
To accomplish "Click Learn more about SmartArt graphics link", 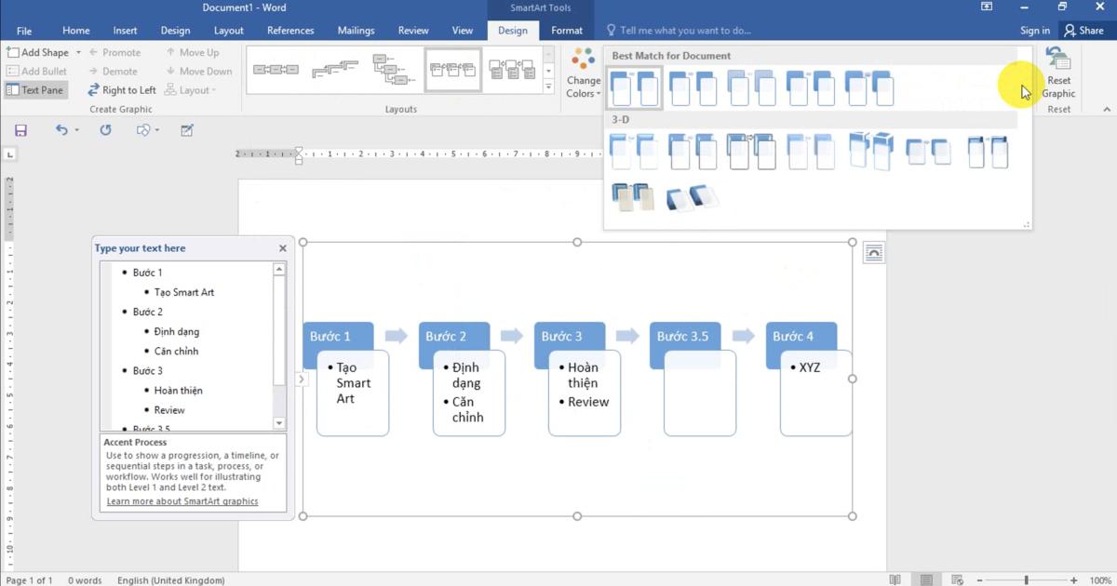I will coord(182,501).
